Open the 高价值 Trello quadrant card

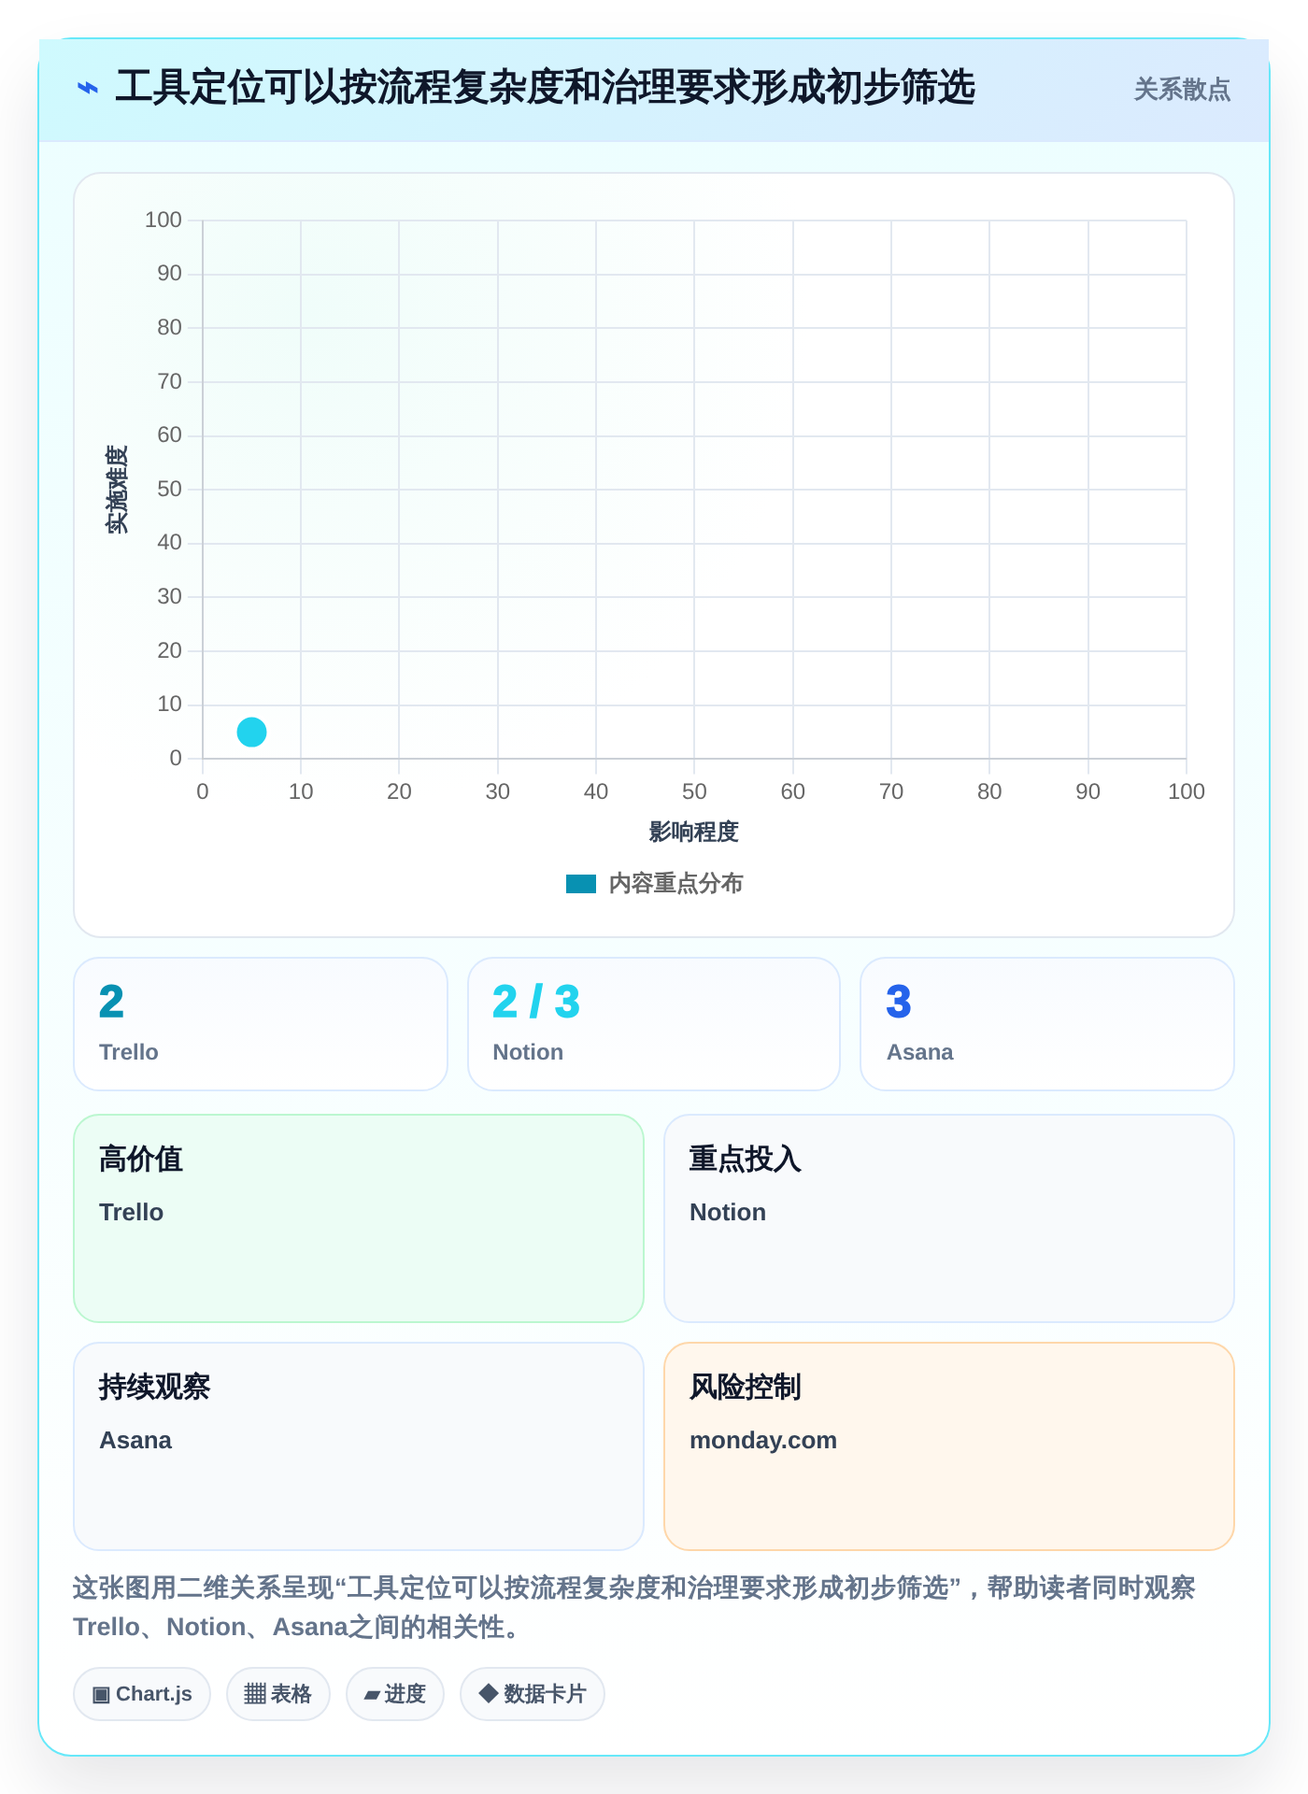pos(359,1218)
